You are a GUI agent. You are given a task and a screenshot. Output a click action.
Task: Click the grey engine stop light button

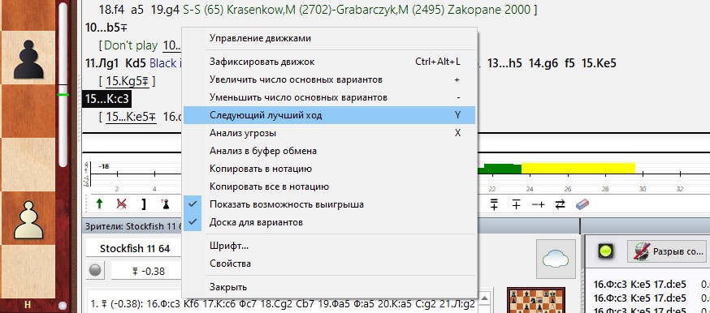coord(95,271)
